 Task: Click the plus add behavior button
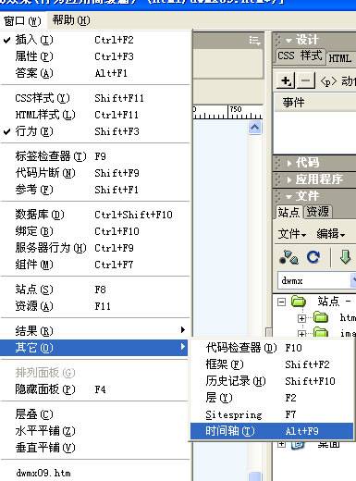click(x=286, y=81)
